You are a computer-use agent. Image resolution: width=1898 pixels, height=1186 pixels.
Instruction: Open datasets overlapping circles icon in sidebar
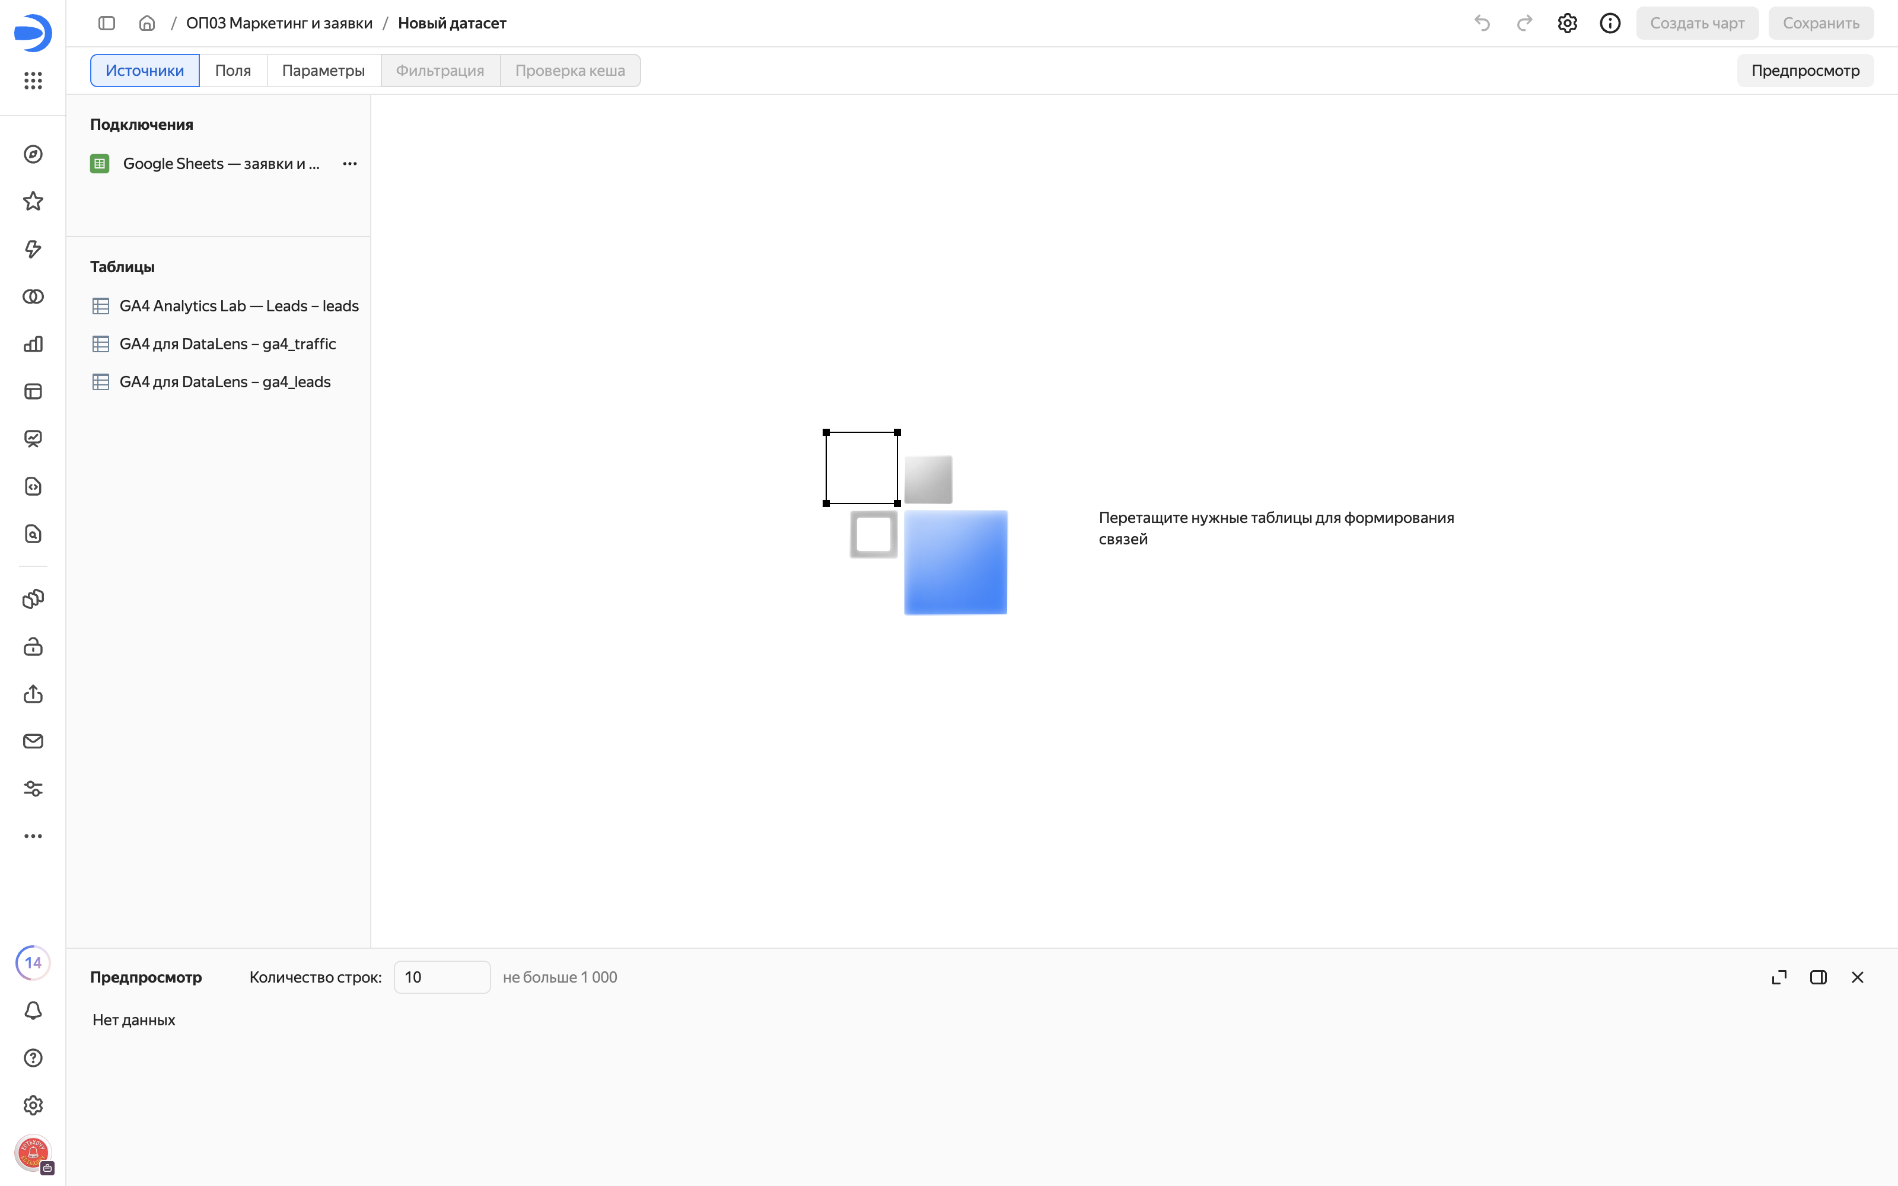(x=33, y=296)
